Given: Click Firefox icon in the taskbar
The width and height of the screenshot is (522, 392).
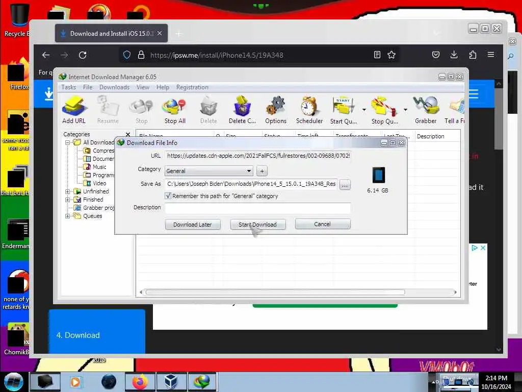Looking at the screenshot, I should pos(140,382).
